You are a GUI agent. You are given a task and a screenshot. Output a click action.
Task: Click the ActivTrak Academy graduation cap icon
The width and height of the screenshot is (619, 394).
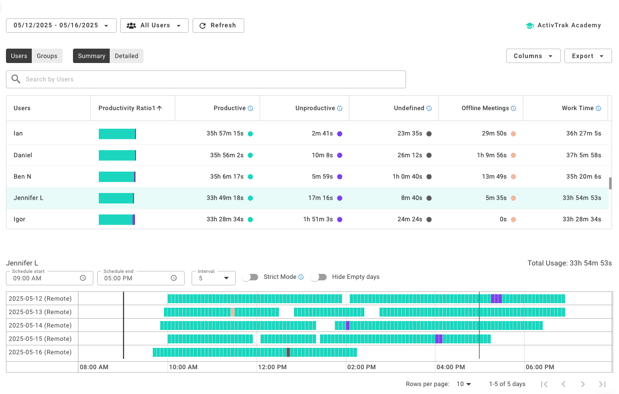point(530,25)
